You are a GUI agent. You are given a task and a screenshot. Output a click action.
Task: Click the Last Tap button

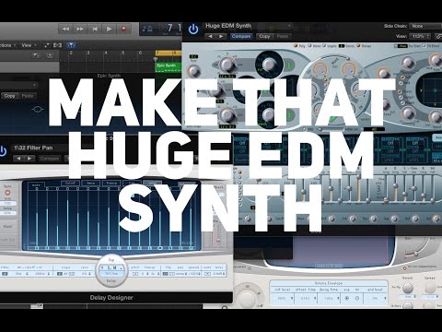tap(7, 240)
